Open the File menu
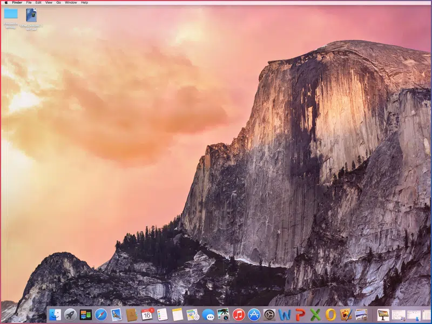This screenshot has width=432, height=324. click(29, 3)
